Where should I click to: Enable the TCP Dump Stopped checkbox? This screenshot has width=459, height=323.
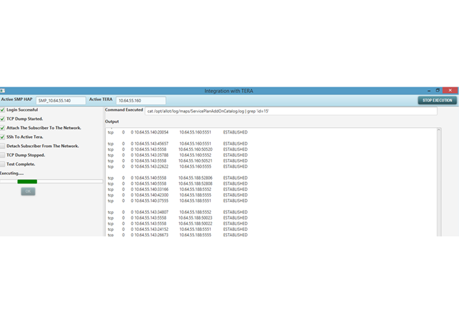3,155
